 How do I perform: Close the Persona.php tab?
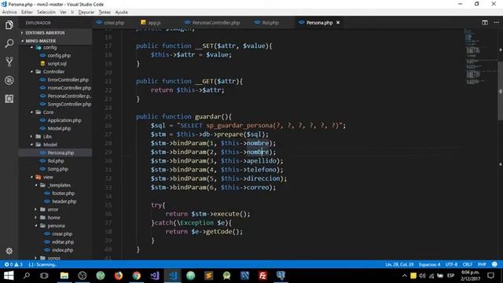[338, 23]
